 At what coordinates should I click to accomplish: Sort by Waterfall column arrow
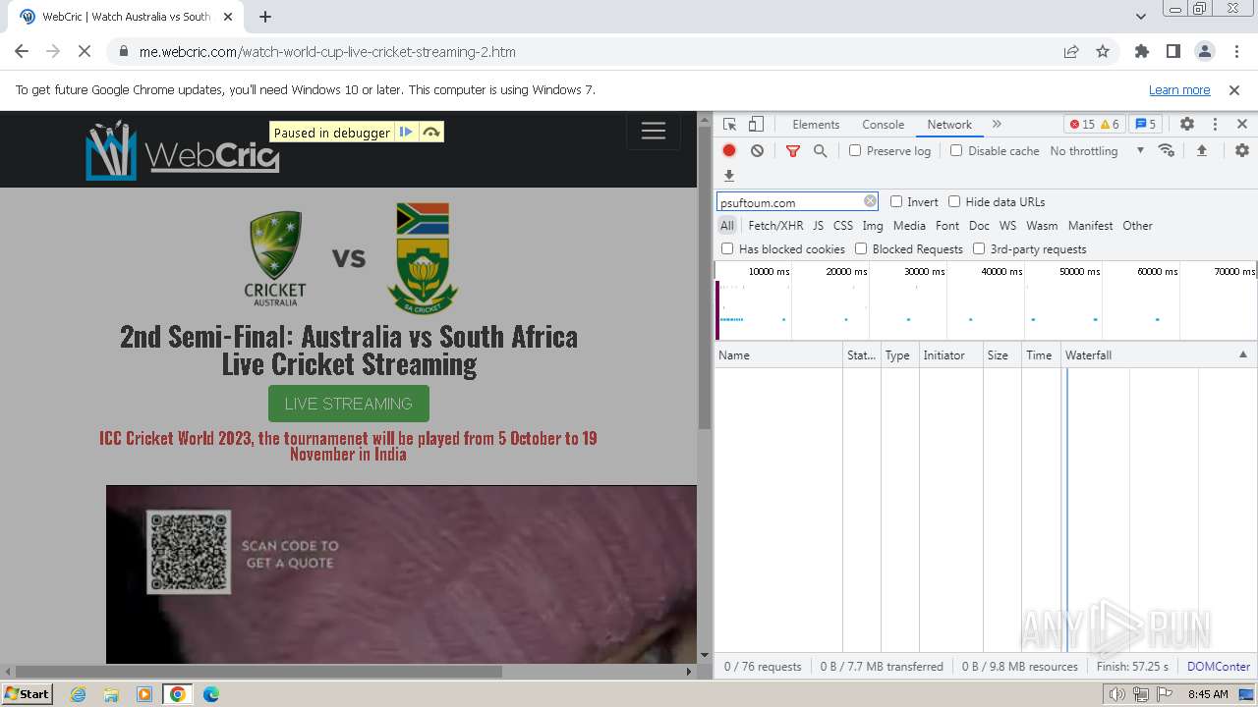tap(1242, 354)
